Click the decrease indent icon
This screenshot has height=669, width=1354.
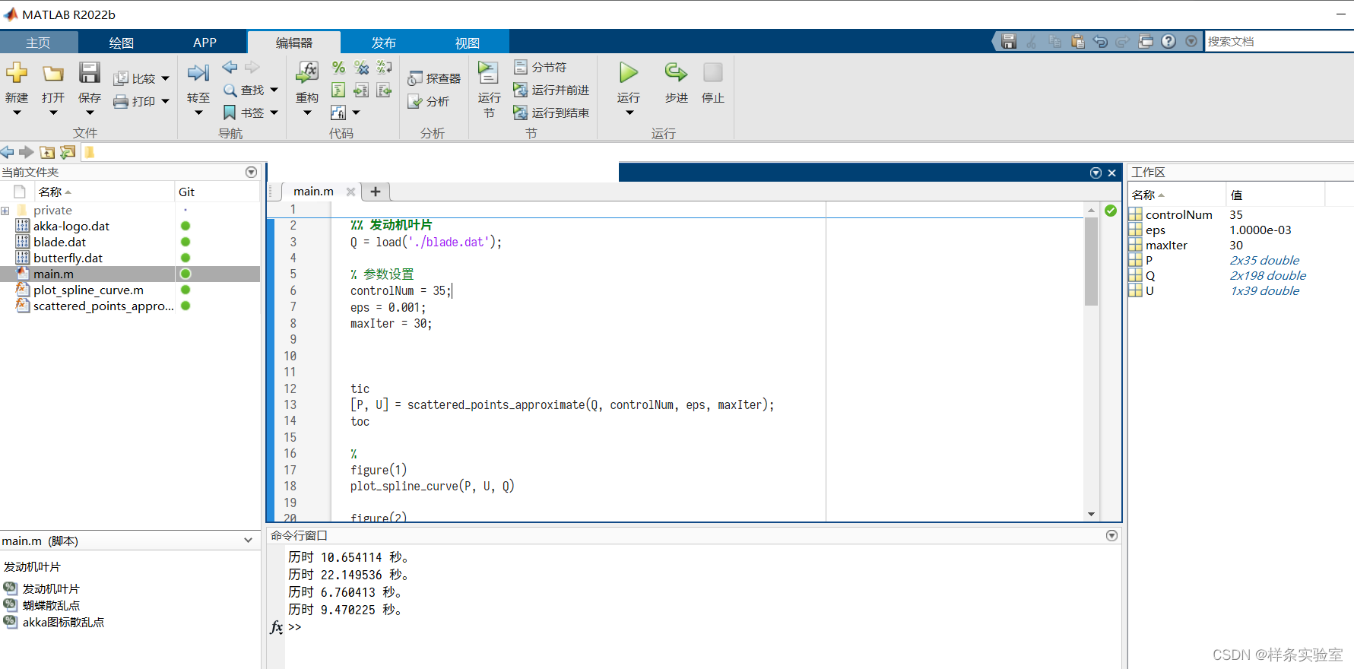[x=385, y=90]
